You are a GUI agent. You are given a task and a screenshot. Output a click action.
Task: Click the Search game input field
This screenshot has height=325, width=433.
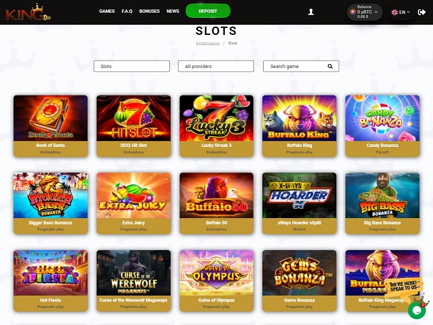[x=296, y=66]
